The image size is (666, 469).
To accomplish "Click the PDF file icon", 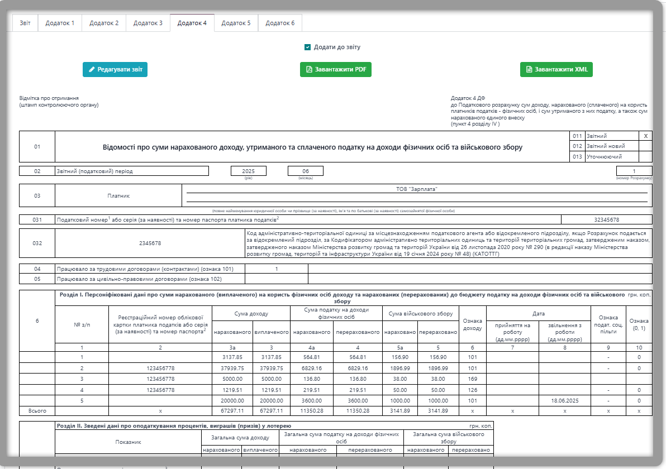I will [x=309, y=70].
